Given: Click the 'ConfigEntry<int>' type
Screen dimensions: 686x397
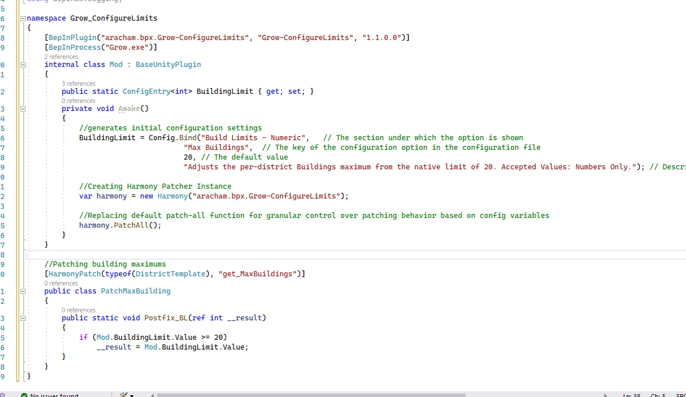Looking at the screenshot, I should point(157,92).
